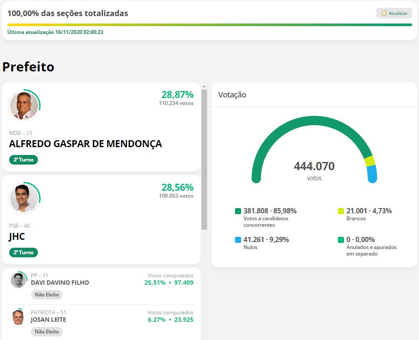Click the yellow-green Brancos legend swatch

pos(341,211)
